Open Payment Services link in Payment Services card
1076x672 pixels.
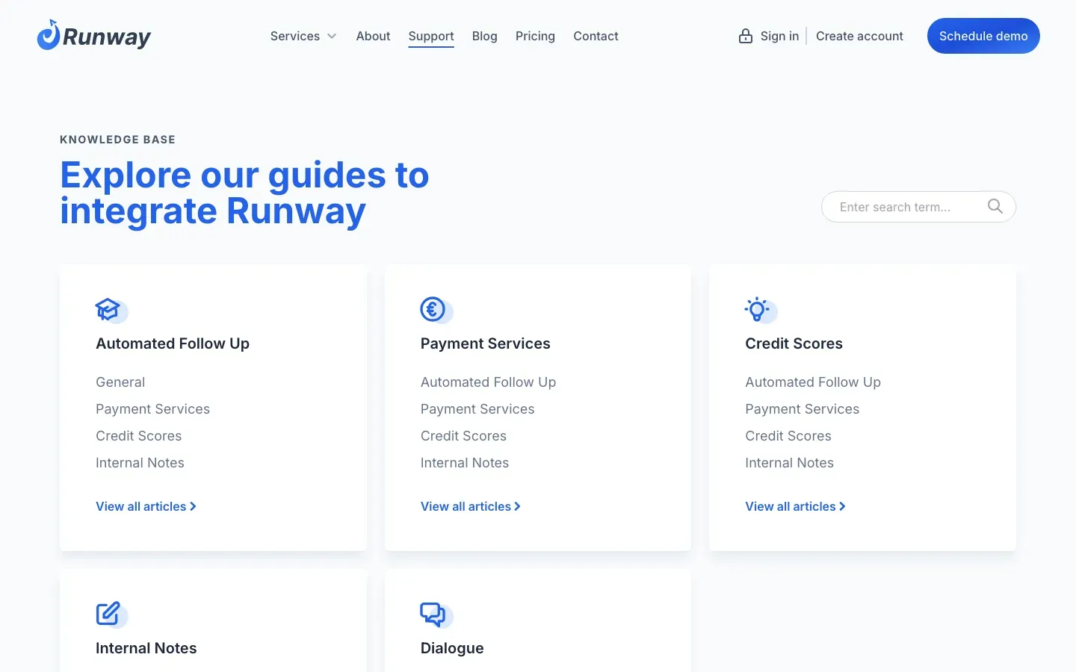477,409
